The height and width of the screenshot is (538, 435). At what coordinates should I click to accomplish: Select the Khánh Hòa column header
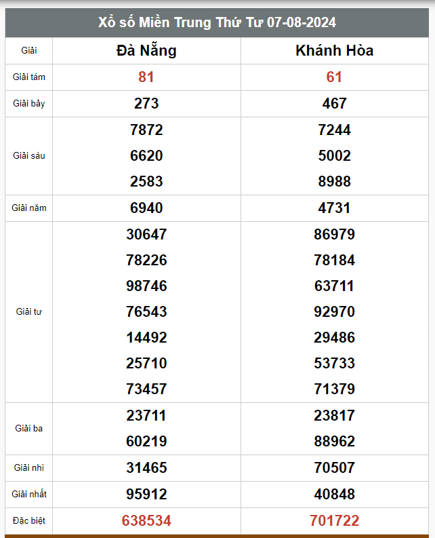point(334,50)
